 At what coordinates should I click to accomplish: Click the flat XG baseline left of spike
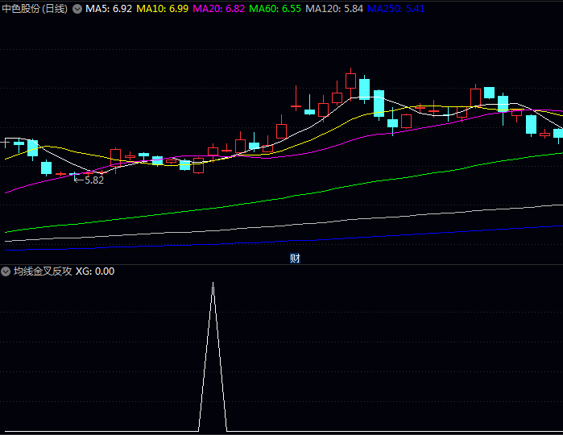97,432
